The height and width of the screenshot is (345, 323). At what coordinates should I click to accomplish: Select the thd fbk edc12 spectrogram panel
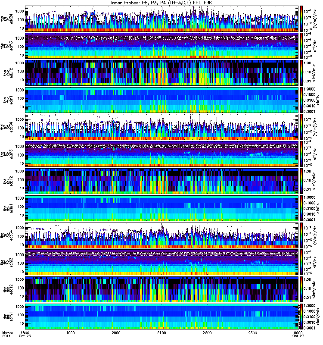[x=162, y=181]
